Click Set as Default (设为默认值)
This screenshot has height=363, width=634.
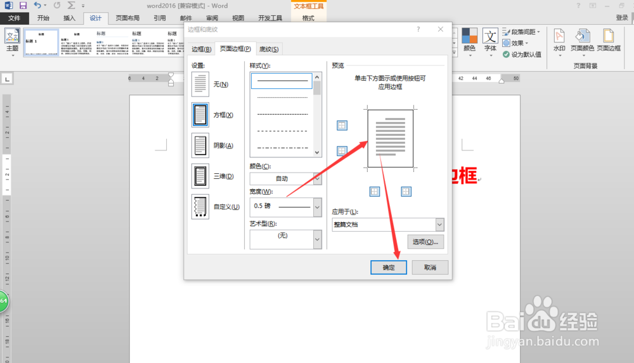click(x=522, y=54)
